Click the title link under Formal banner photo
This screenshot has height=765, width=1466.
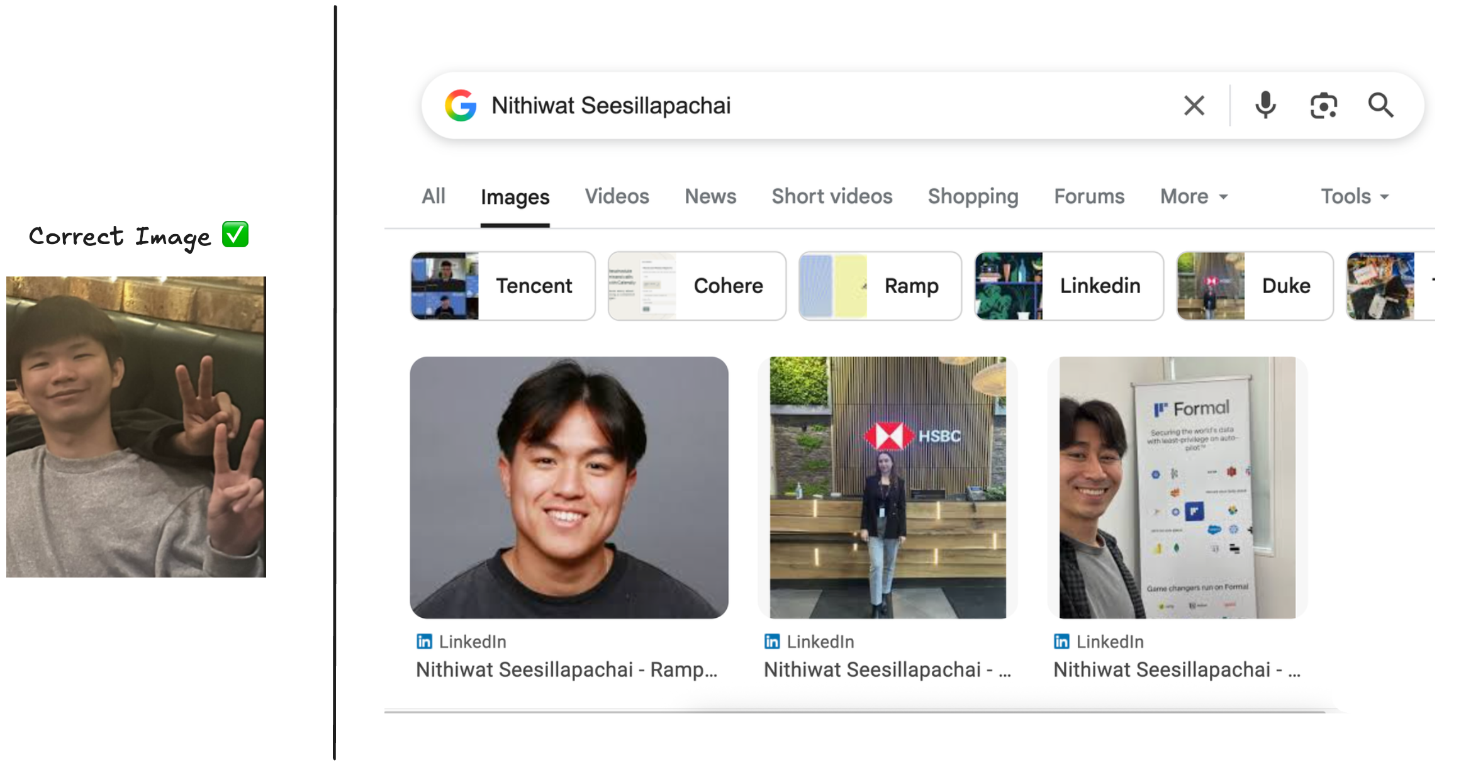tap(1177, 669)
